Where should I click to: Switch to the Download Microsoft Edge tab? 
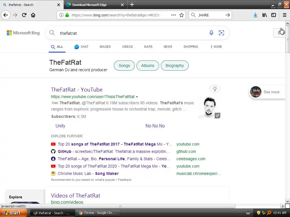95,5
